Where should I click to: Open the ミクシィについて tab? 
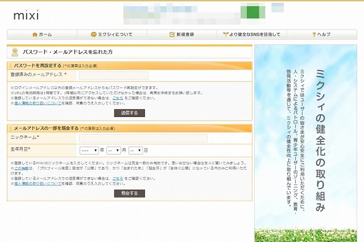pos(112,35)
